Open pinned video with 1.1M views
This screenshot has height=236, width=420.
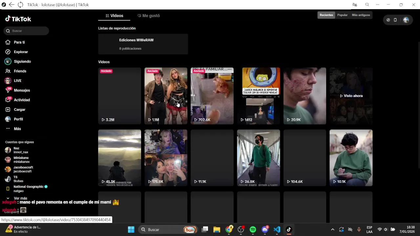(166, 96)
